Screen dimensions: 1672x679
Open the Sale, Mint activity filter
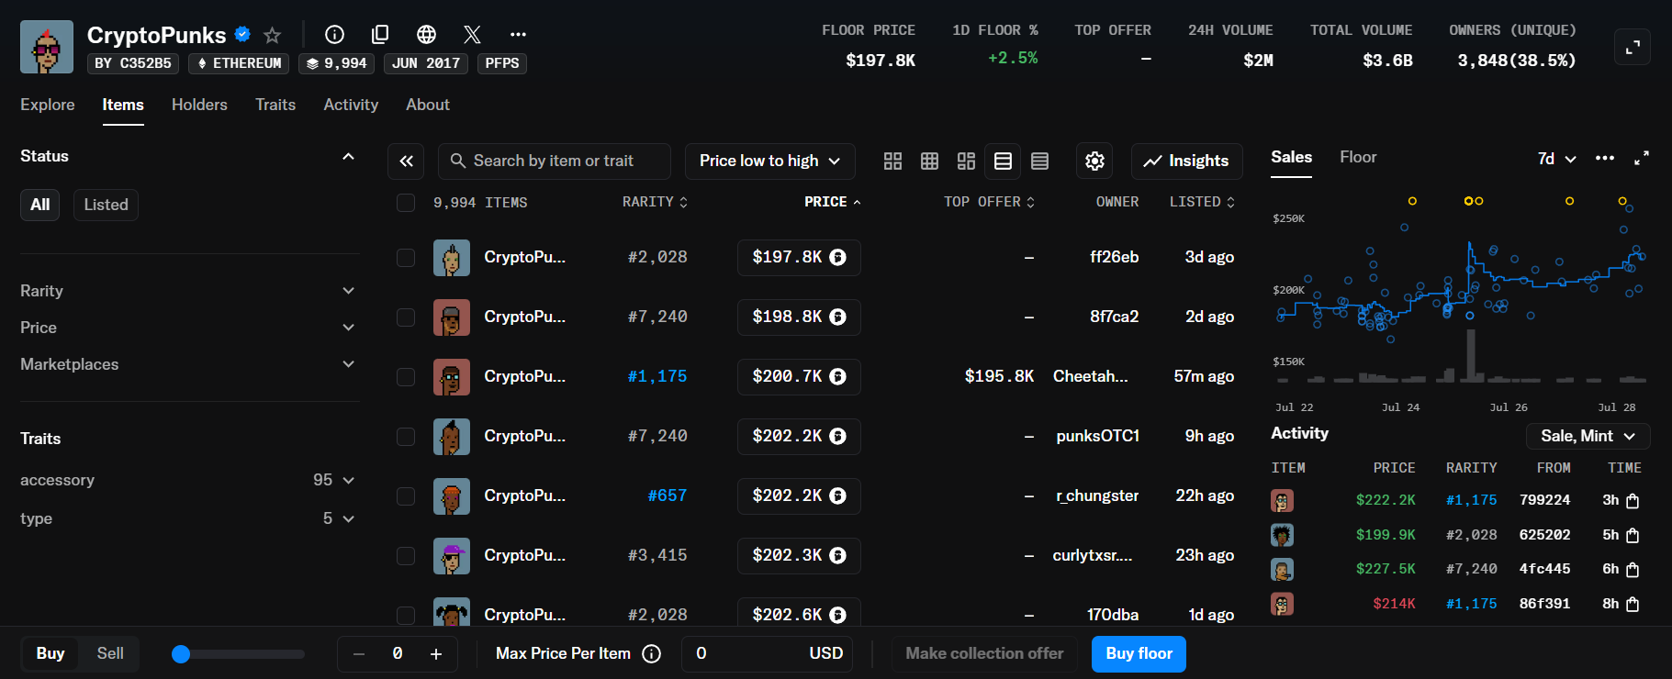coord(1588,436)
